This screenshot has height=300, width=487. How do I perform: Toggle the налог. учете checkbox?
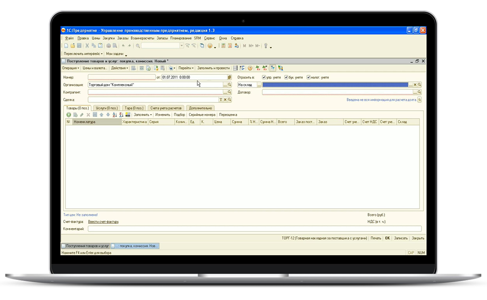pyautogui.click(x=309, y=77)
